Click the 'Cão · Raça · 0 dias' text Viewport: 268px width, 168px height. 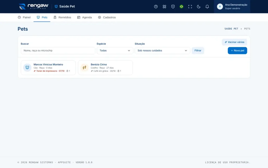(x=43, y=68)
